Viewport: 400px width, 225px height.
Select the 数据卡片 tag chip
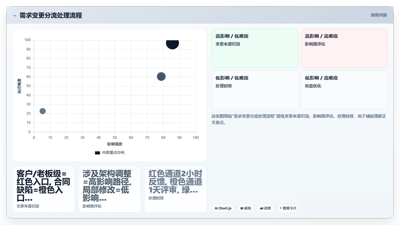point(288,208)
